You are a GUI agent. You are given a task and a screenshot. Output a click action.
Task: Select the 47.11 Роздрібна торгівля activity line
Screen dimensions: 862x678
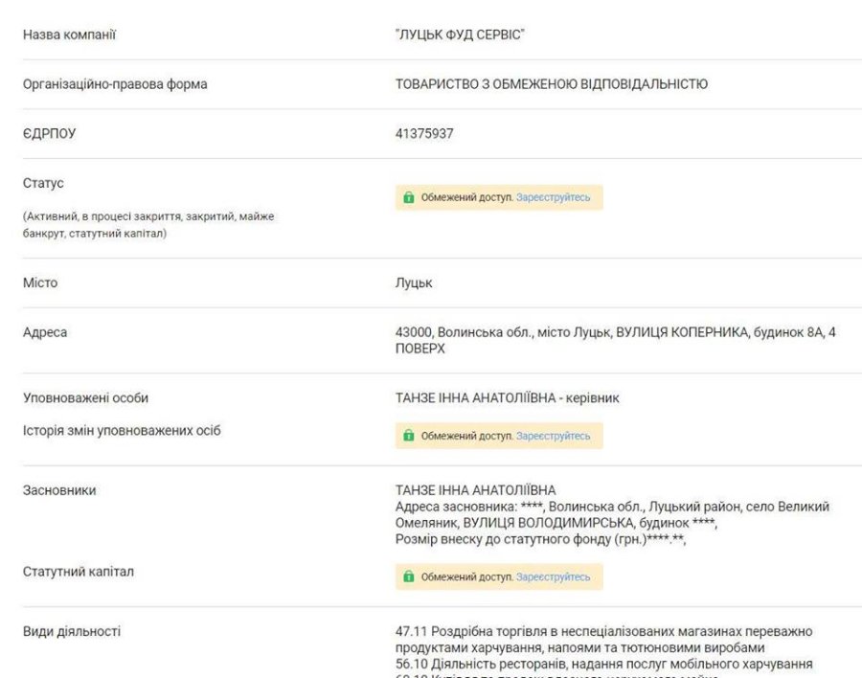click(603, 631)
